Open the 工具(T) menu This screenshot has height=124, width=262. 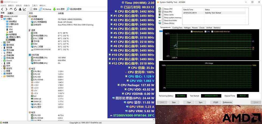pyautogui.click(x=34, y=6)
